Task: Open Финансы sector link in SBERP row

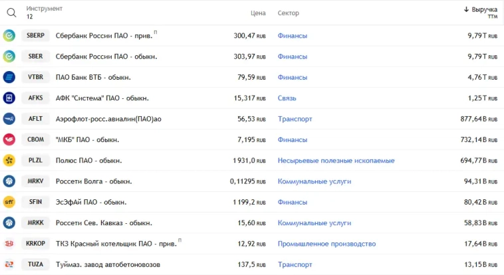Action: coord(293,36)
